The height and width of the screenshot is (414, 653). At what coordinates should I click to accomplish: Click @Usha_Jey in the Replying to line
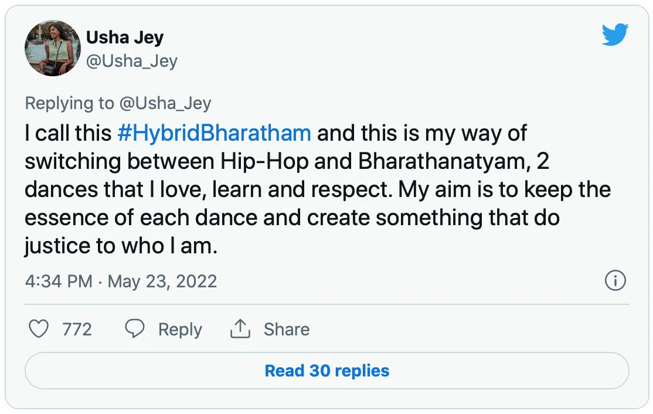tap(165, 104)
